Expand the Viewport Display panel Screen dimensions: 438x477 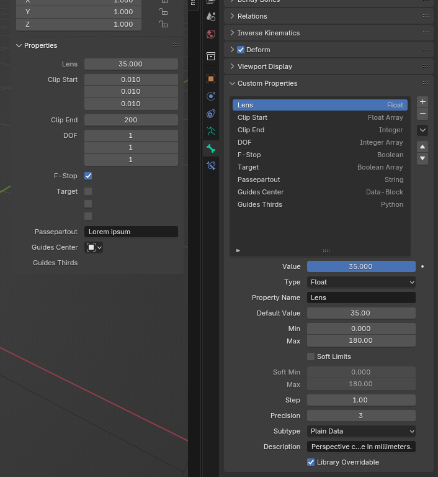232,66
